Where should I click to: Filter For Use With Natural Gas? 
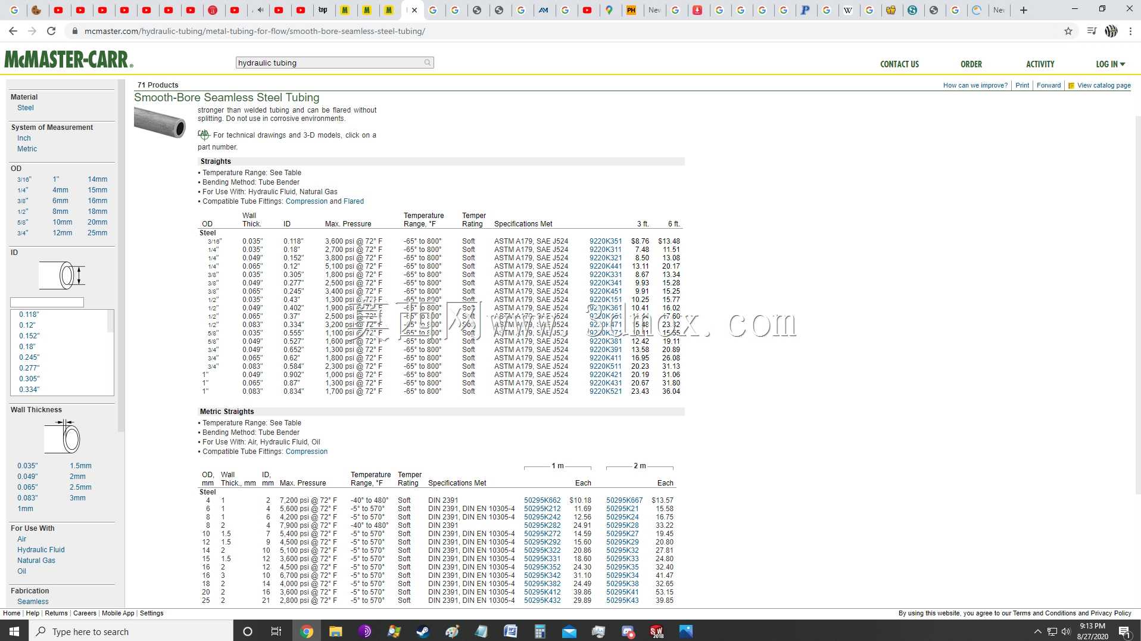tap(36, 561)
